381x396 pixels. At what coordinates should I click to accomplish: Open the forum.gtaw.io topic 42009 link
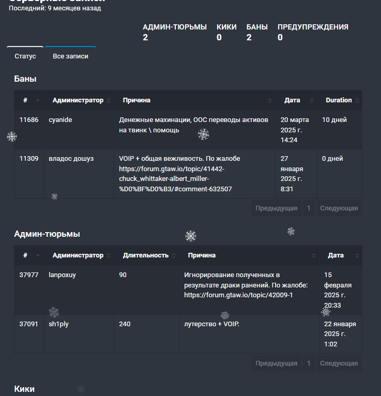tap(238, 295)
